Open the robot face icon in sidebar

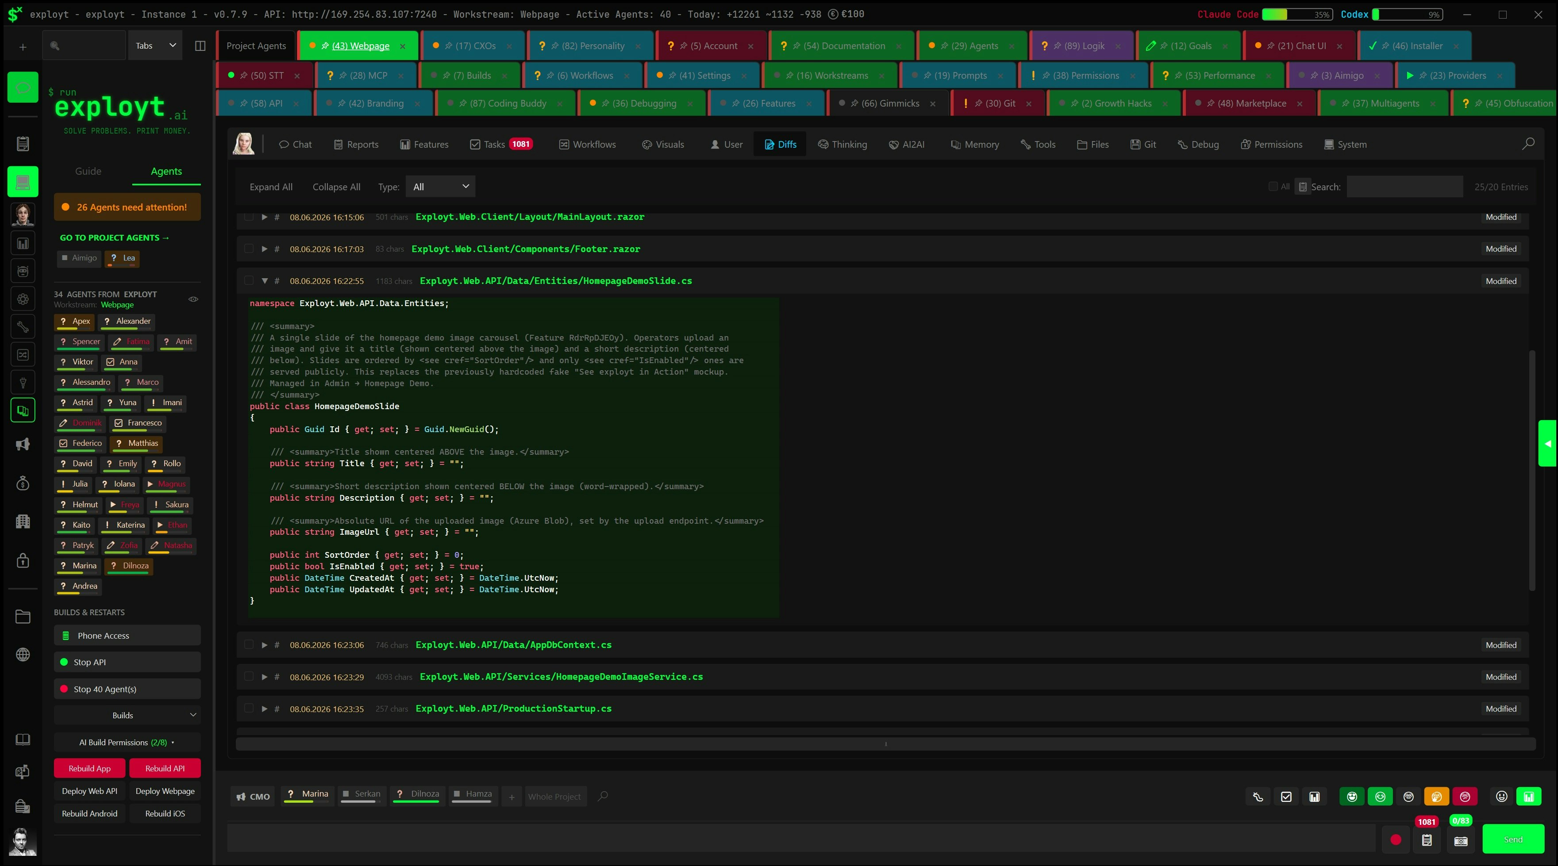(x=23, y=271)
